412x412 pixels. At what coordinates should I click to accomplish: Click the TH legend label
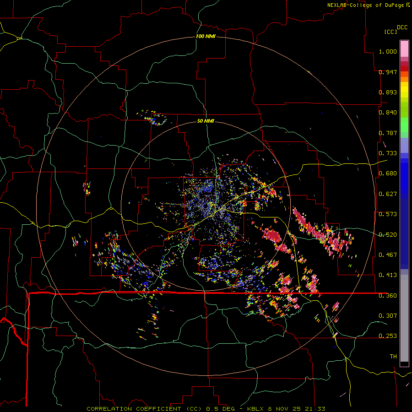tap(393, 357)
